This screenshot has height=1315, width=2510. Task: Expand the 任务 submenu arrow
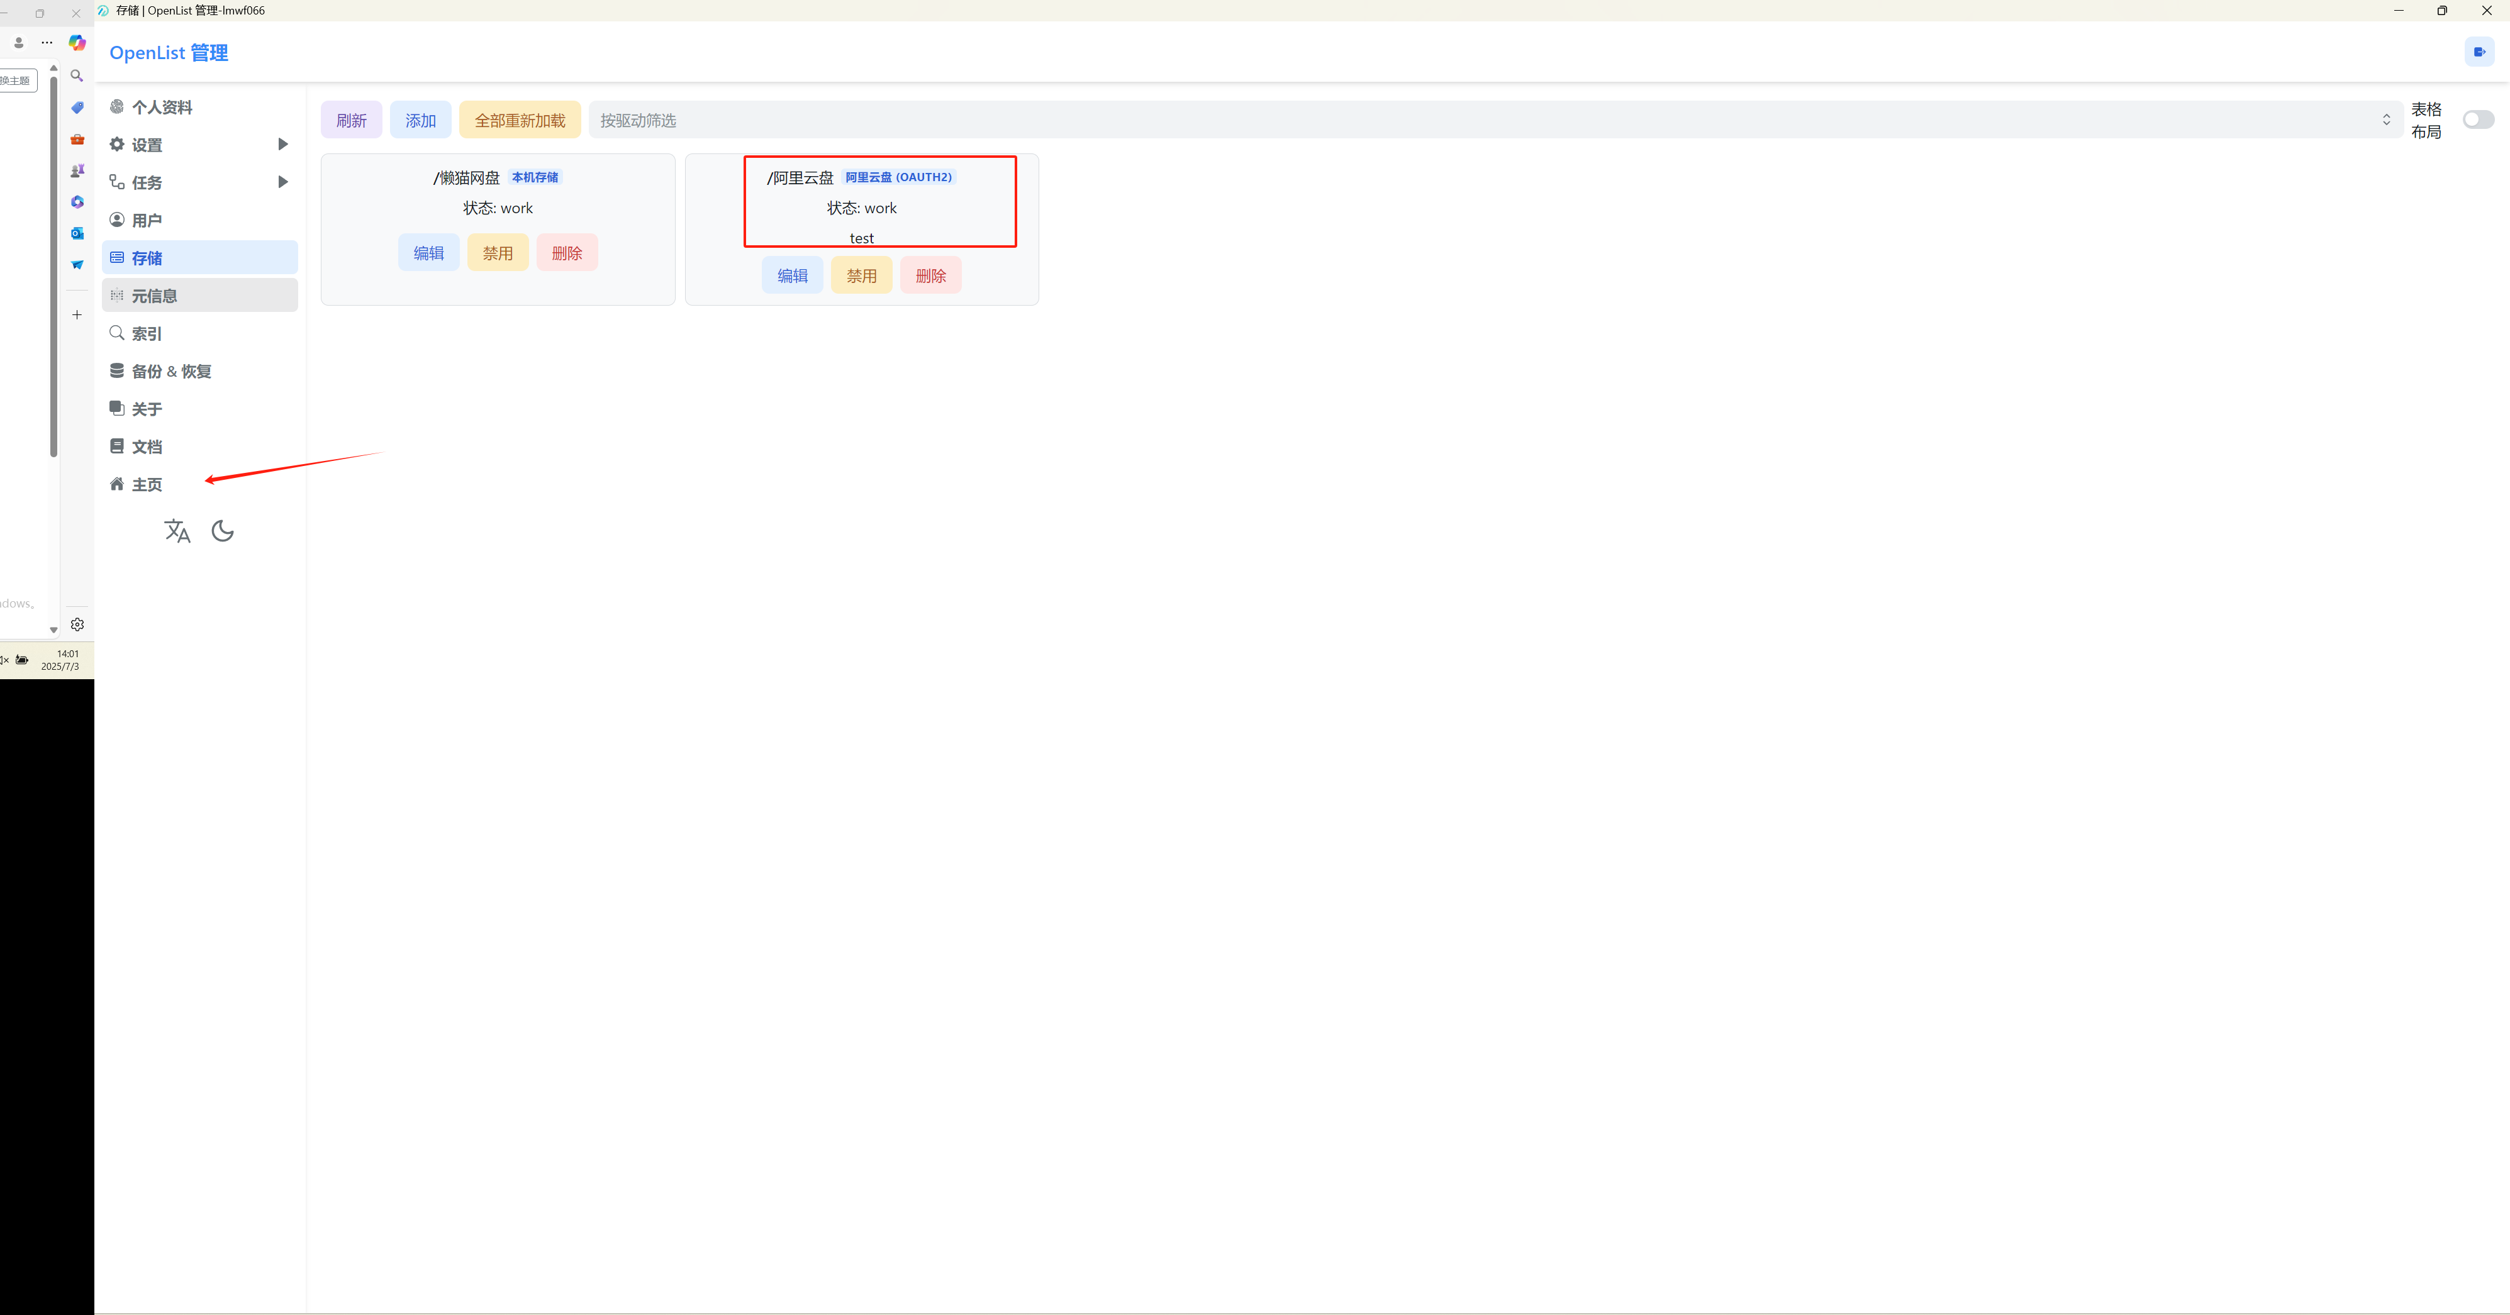282,182
